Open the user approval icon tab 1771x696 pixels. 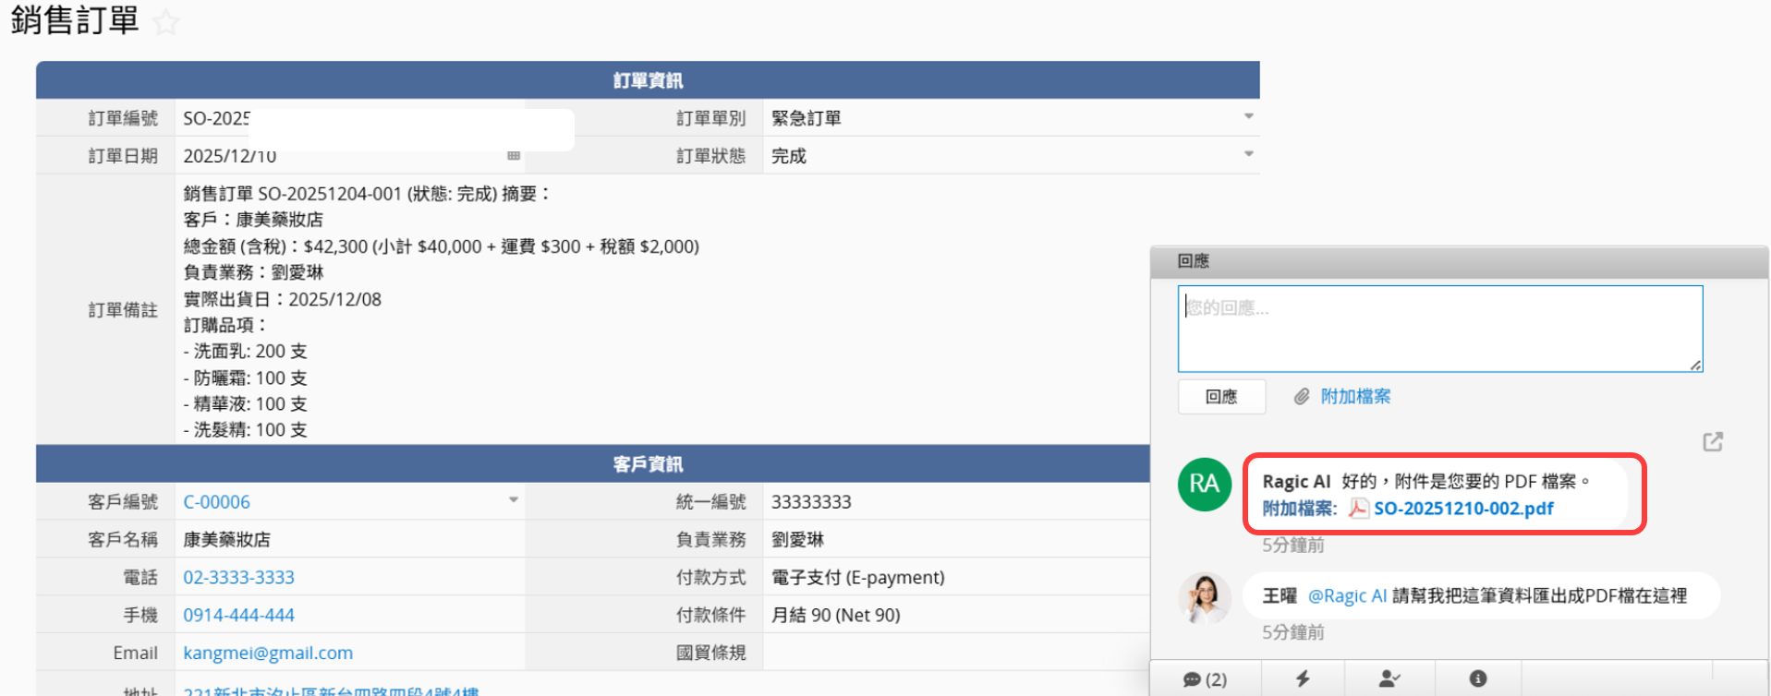pos(1389,679)
